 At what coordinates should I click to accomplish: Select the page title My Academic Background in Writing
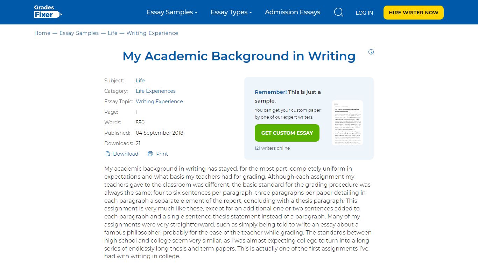click(x=239, y=56)
